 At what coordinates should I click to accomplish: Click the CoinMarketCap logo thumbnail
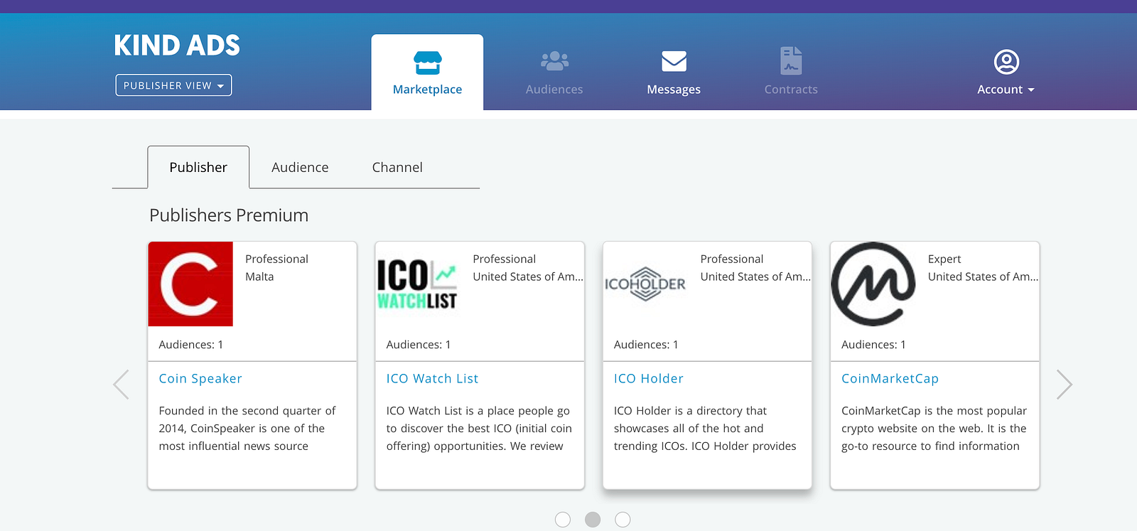(873, 284)
